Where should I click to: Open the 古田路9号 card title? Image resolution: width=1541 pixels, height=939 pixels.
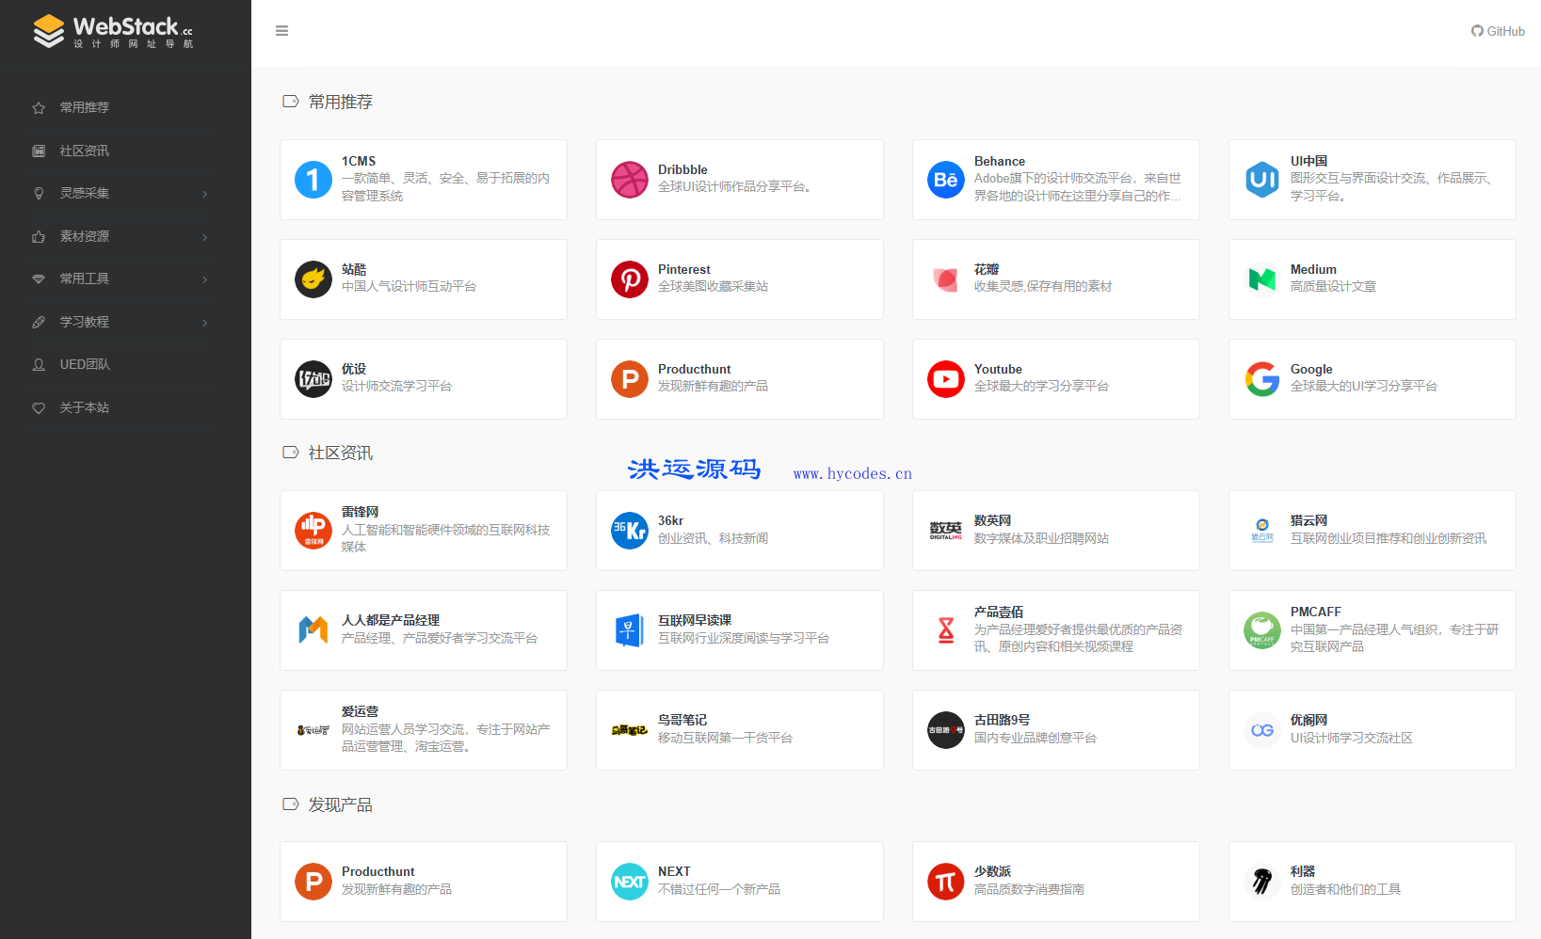pos(1003,721)
